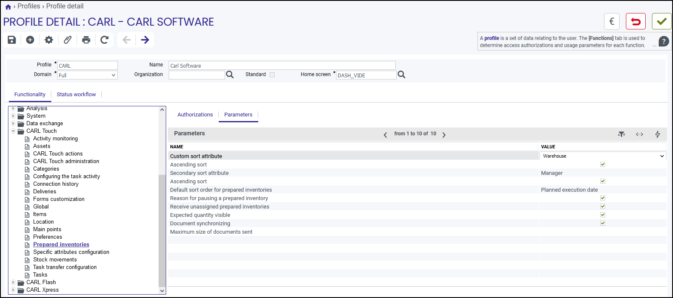Go to previous page of parameters
673x298 pixels.
click(385, 134)
